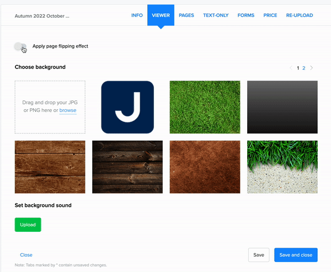Switch to the INFO tab

click(x=137, y=15)
